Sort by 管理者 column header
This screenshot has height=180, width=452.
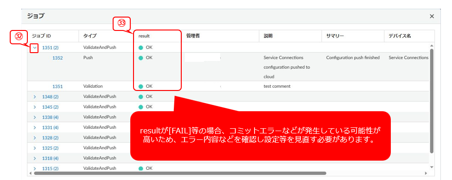[193, 36]
